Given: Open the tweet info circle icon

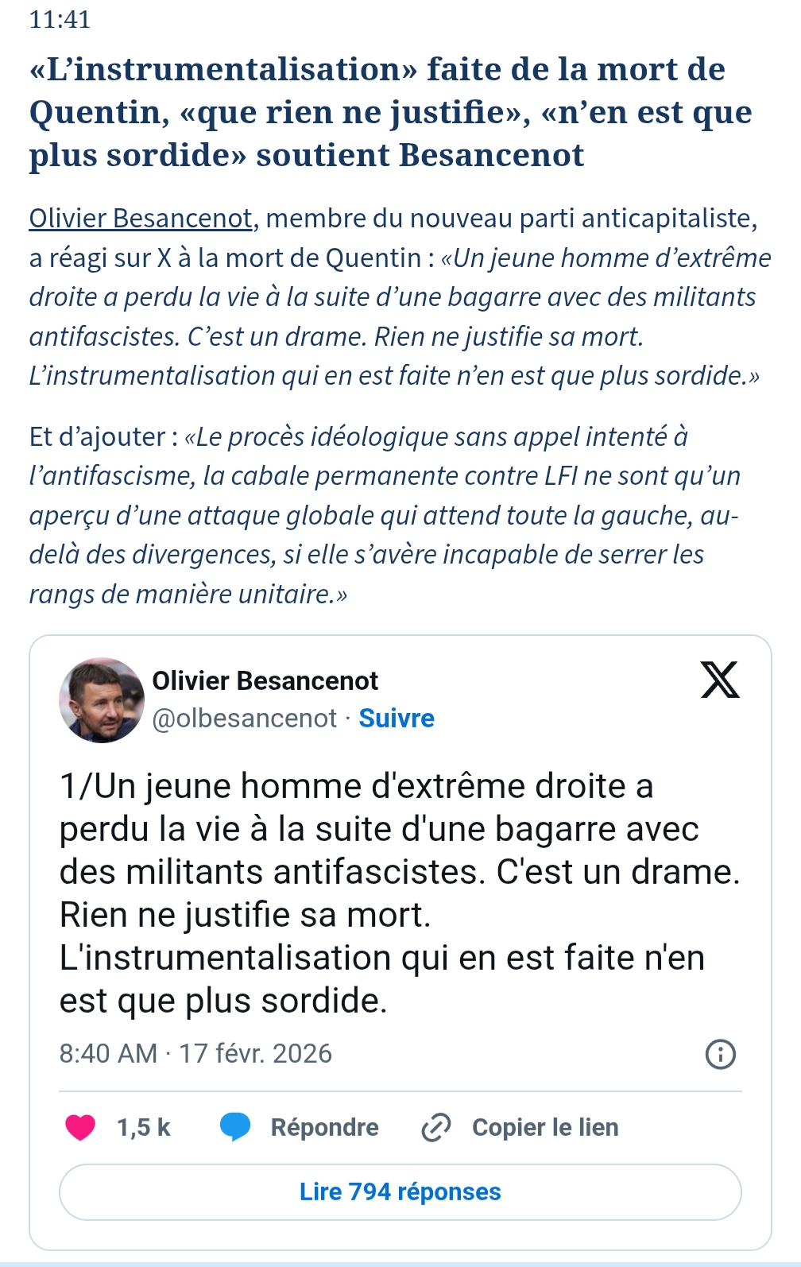Looking at the screenshot, I should pos(720,1054).
